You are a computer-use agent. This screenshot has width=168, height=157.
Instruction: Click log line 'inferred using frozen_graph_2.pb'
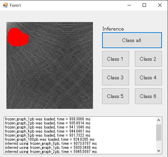(51, 152)
